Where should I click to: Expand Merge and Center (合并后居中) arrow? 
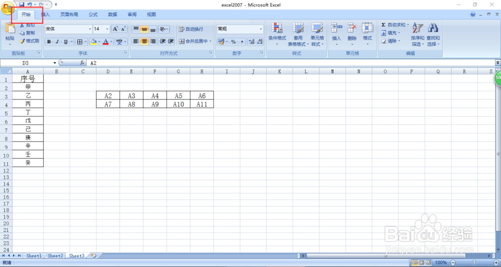[x=210, y=41]
